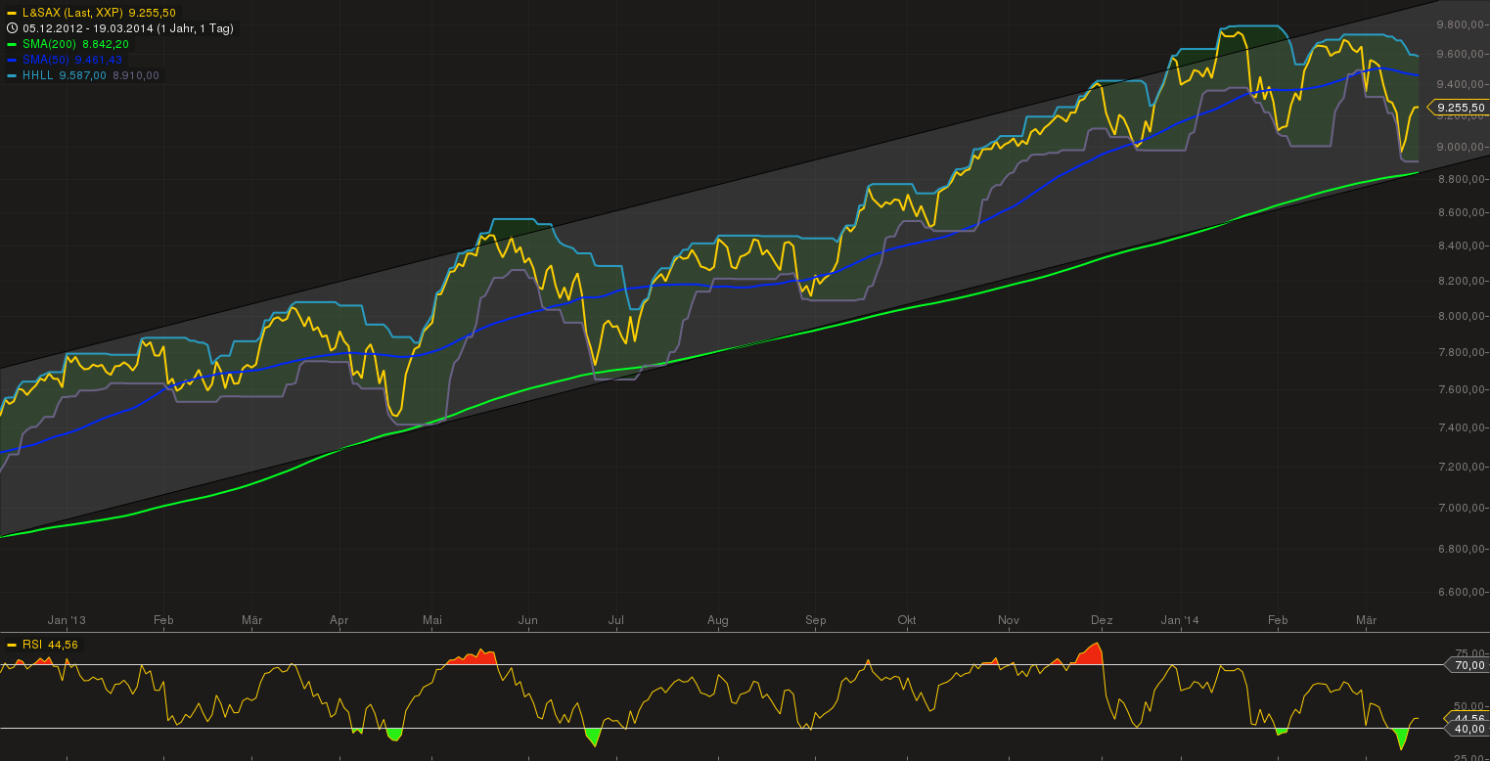Click the blue SMA(50) color swatch

point(10,59)
